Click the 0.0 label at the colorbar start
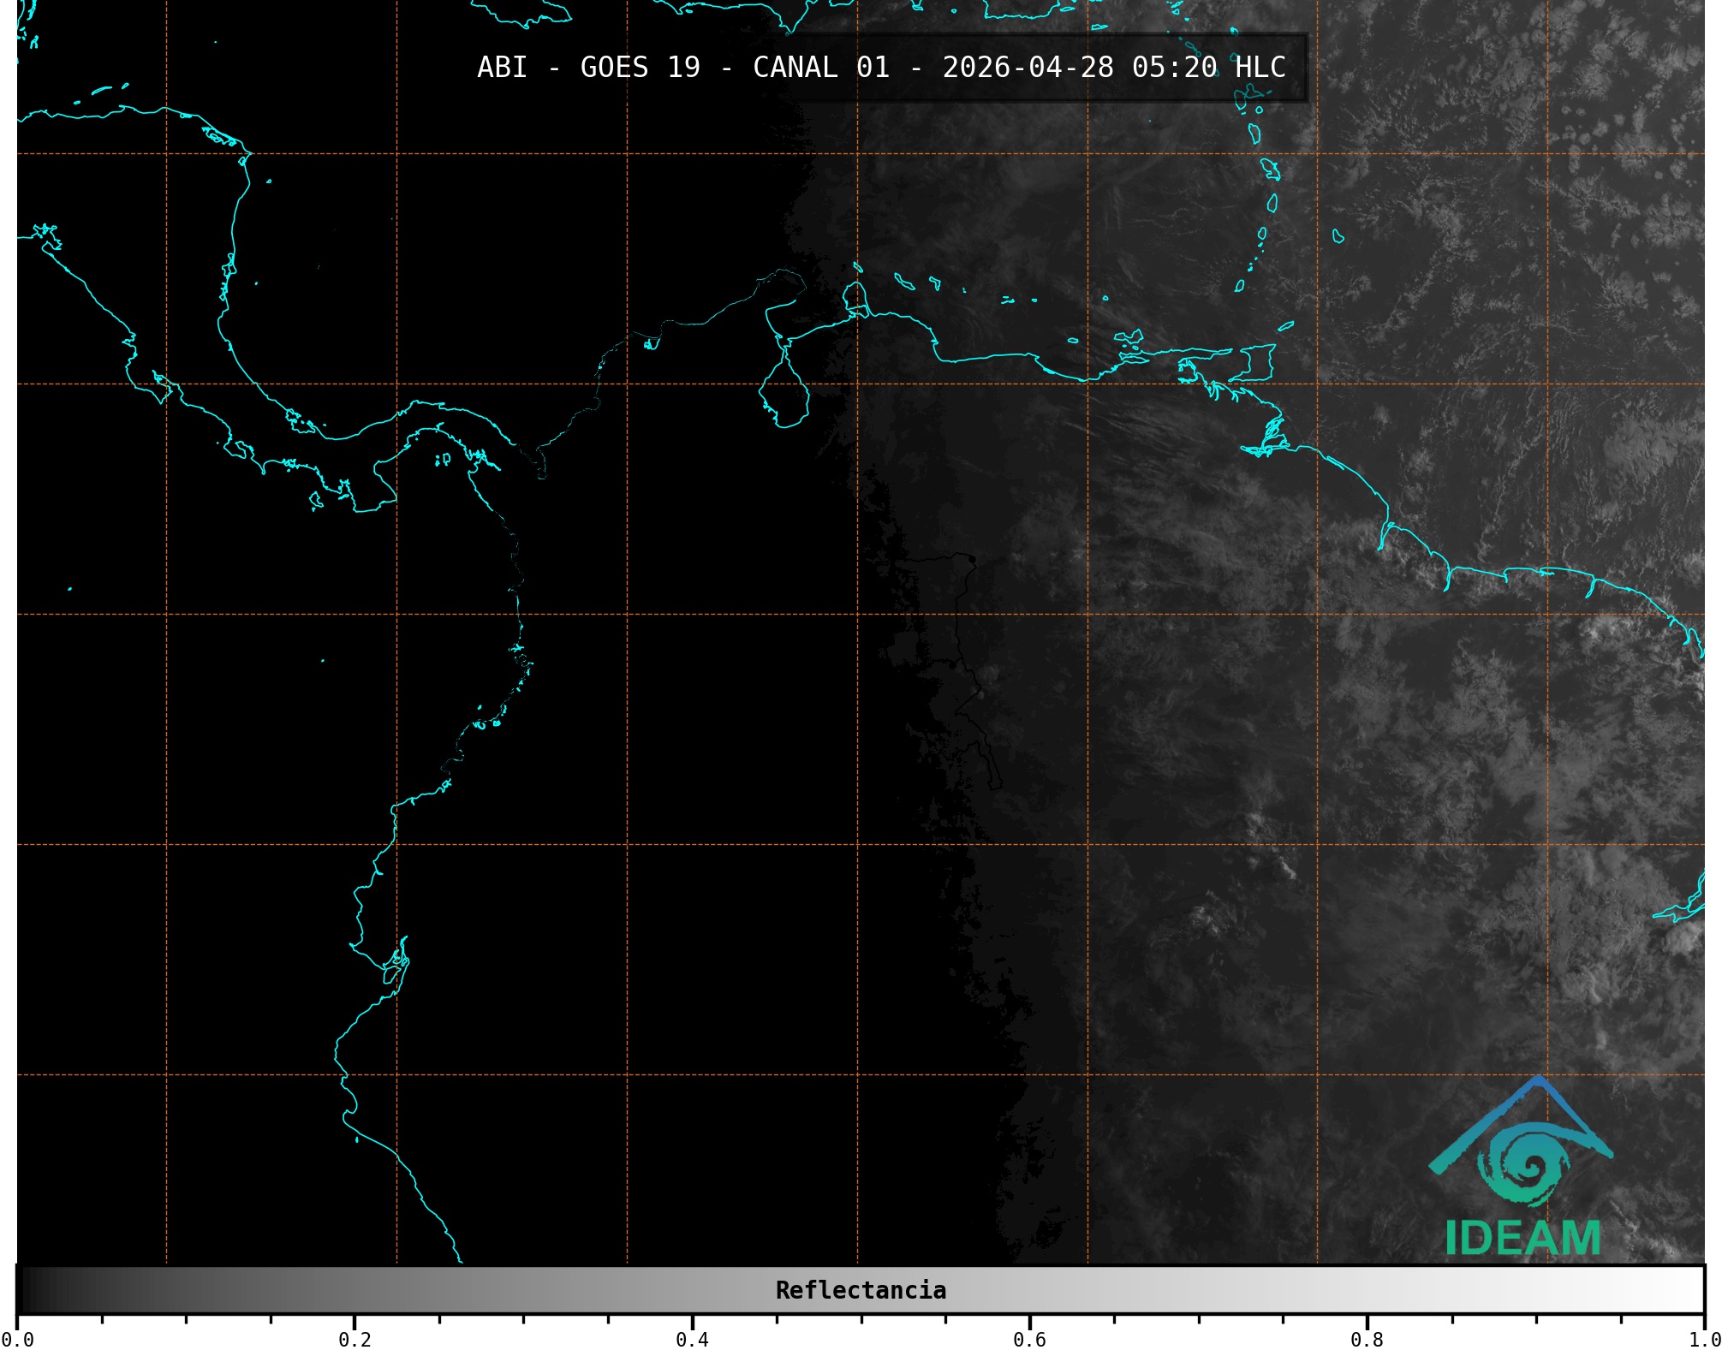 [x=17, y=1339]
